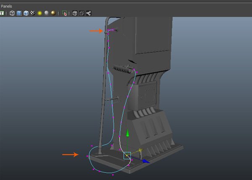Screen dimensions: 252x180
Task: Toggle smooth shade all blue cube
Action: click(19, 13)
